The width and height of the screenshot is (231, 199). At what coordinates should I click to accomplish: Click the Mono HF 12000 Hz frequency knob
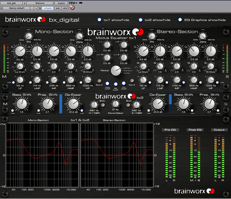(x=88, y=80)
